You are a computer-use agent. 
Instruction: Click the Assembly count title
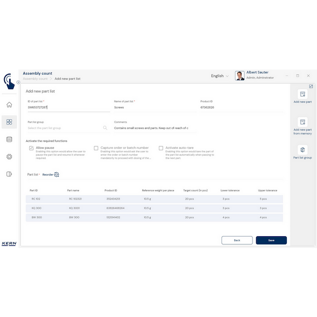37,74
